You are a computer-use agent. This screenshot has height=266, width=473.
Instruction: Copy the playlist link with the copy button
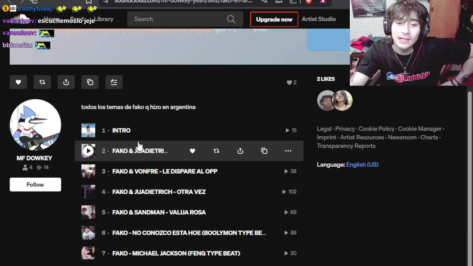pos(90,82)
